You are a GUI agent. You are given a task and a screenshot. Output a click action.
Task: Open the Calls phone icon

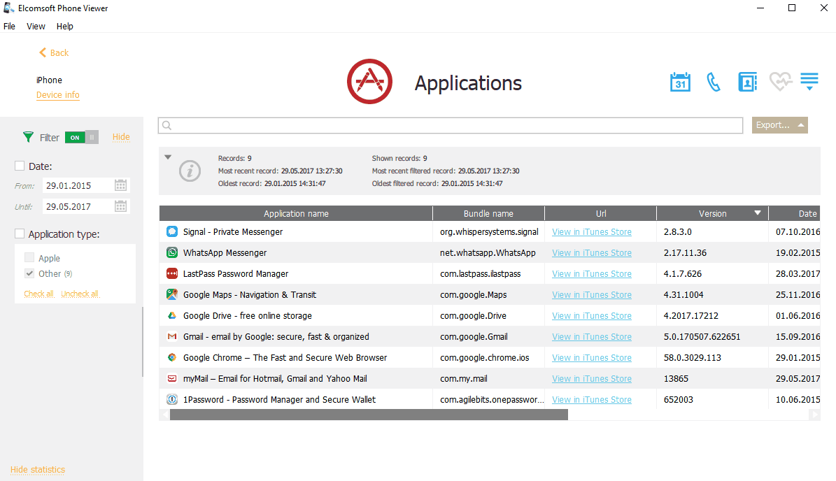tap(714, 82)
